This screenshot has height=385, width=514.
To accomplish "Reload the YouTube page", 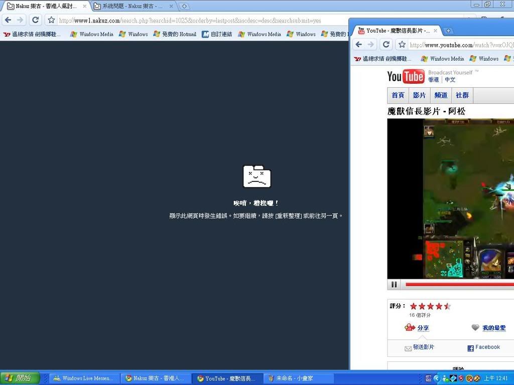I will click(x=386, y=45).
